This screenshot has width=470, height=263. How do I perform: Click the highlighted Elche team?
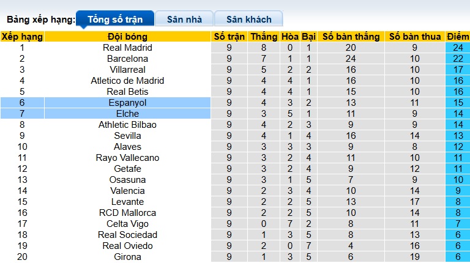(x=127, y=114)
